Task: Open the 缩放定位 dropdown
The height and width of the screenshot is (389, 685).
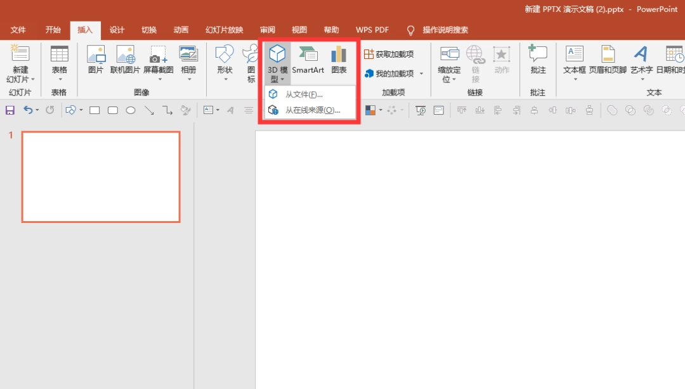Action: click(448, 61)
